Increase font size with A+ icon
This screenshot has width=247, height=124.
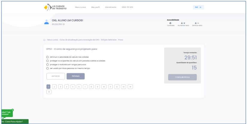(183, 23)
